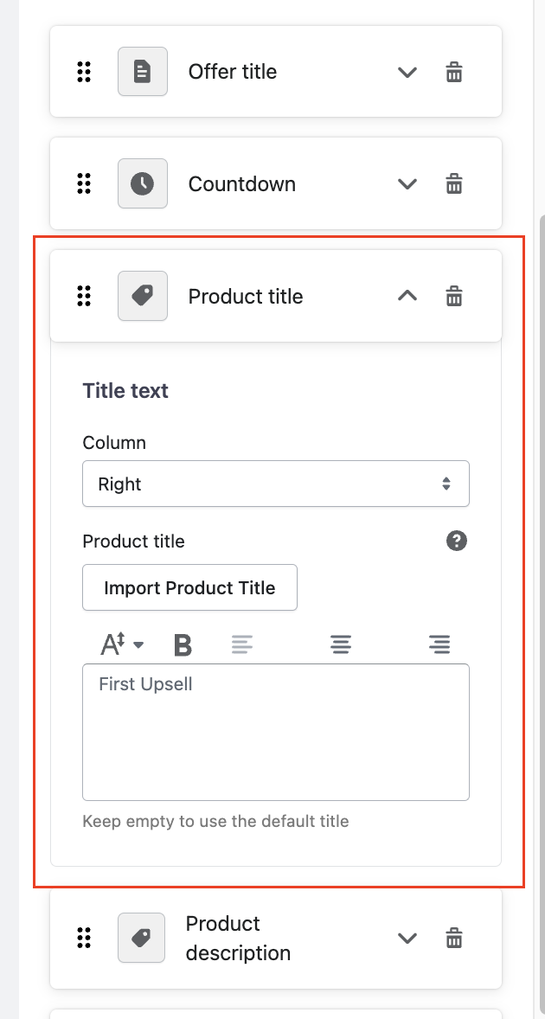Delete the Offer title block

(x=454, y=72)
